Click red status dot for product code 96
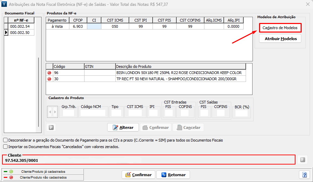Image resolution: width=313 pixels, height=182 pixels. (49, 73)
